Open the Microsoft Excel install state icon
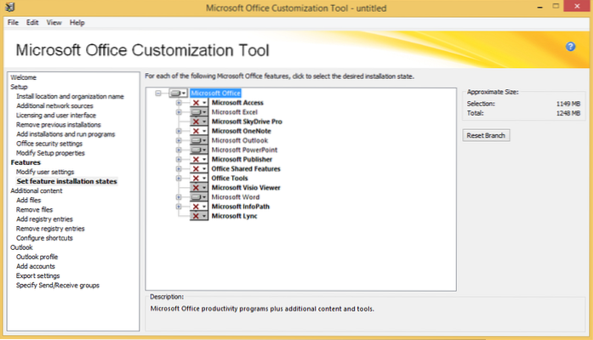593x340 pixels. click(198, 112)
